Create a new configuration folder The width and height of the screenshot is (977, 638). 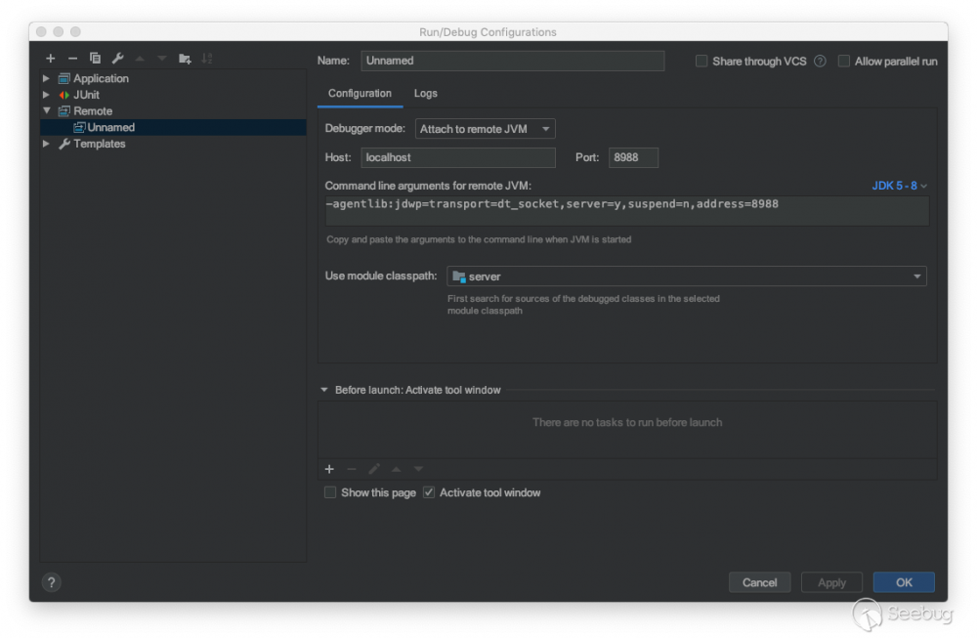pos(184,59)
